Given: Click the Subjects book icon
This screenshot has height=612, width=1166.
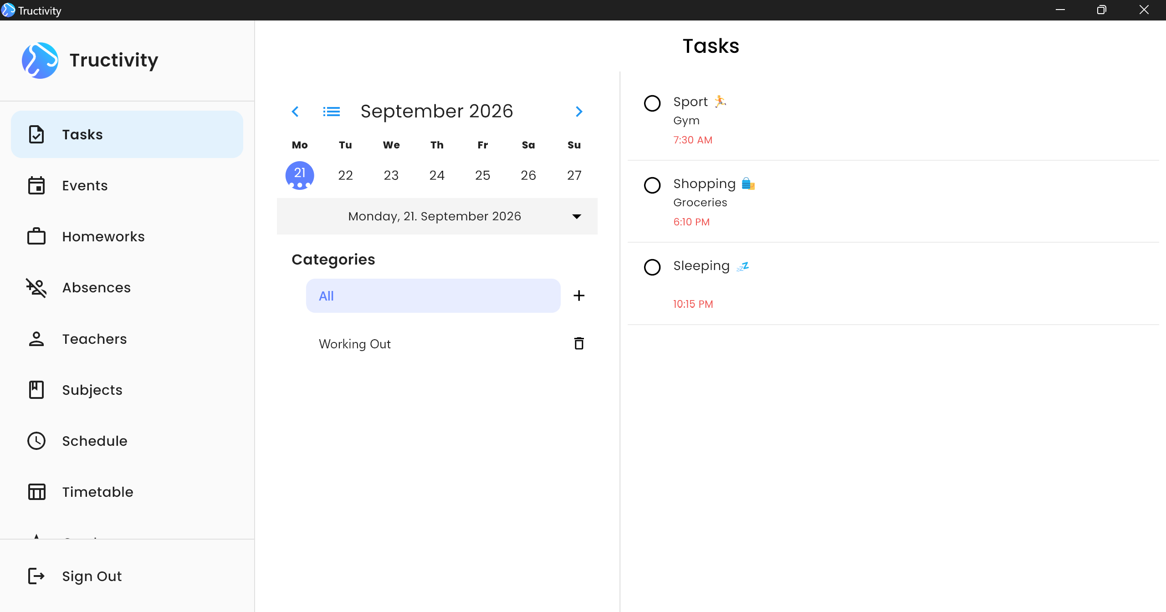Looking at the screenshot, I should (36, 390).
